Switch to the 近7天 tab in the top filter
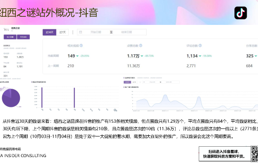 [x=62, y=32]
